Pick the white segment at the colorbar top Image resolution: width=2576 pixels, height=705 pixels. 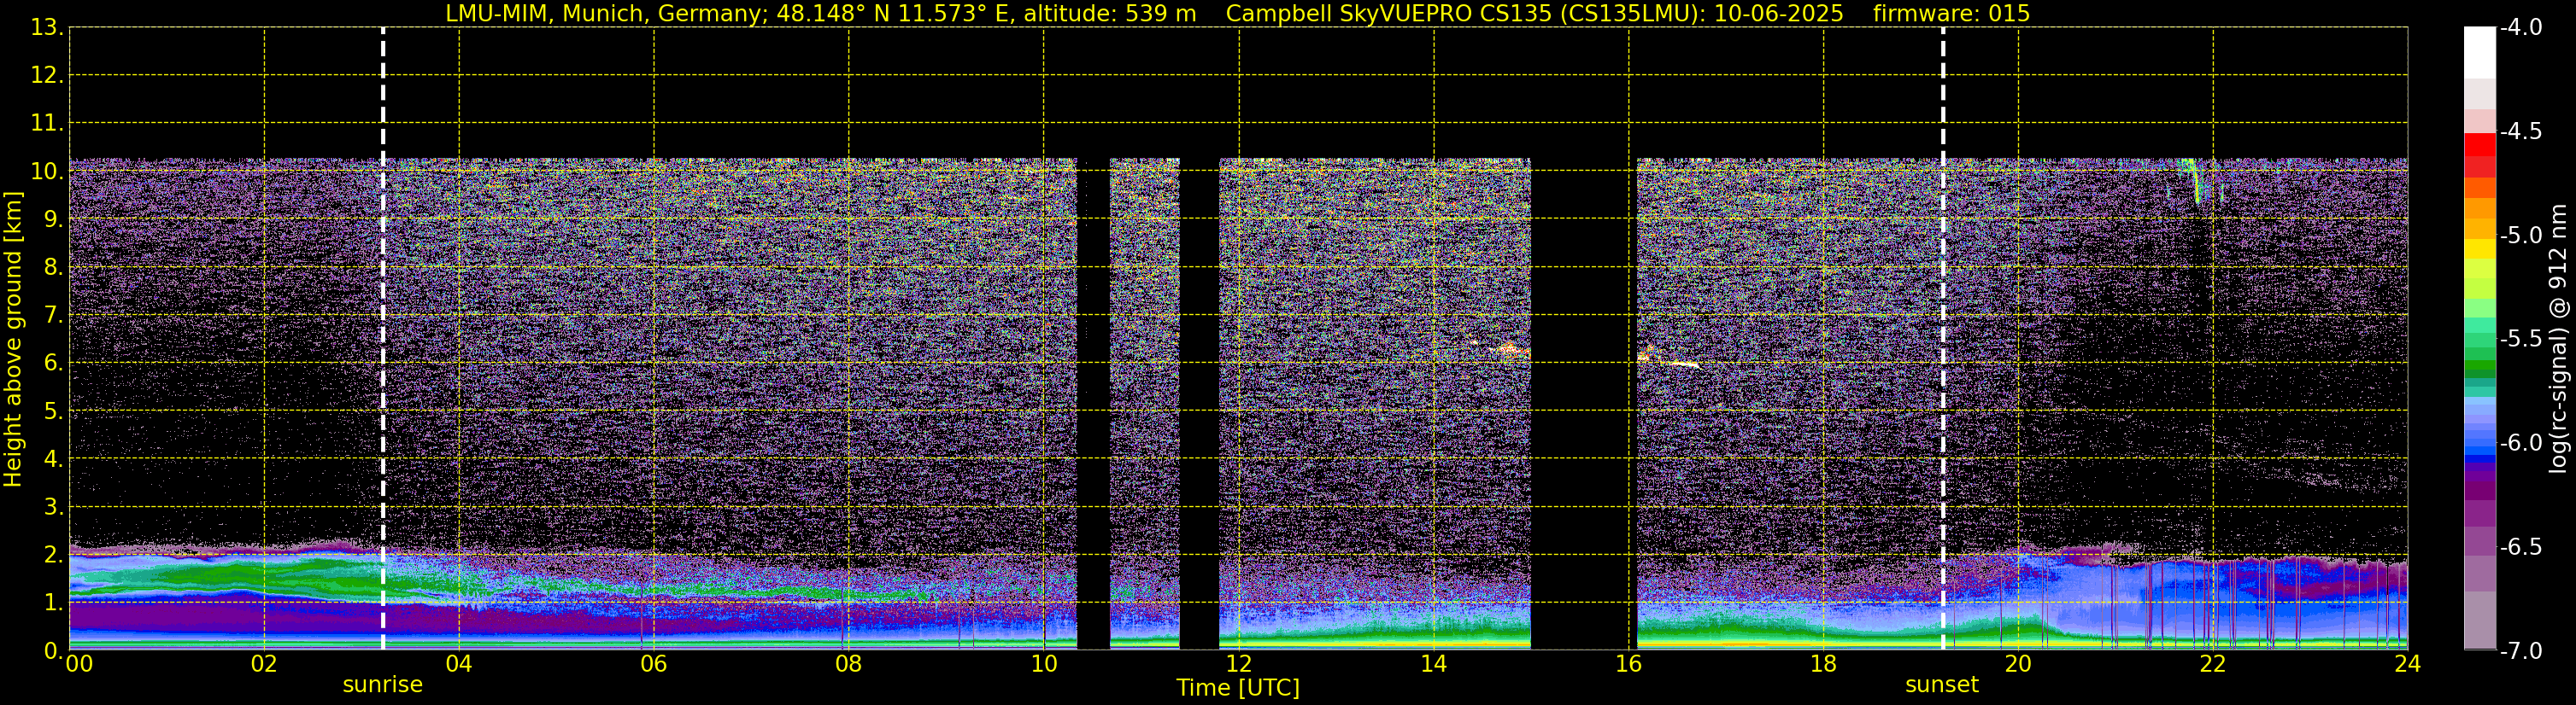tap(2479, 53)
